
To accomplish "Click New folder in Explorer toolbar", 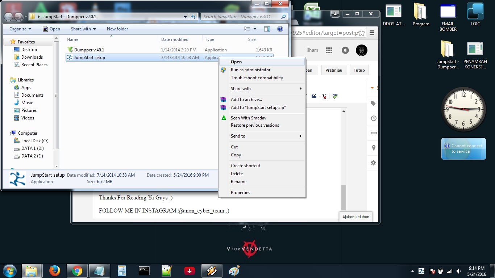I will (117, 29).
